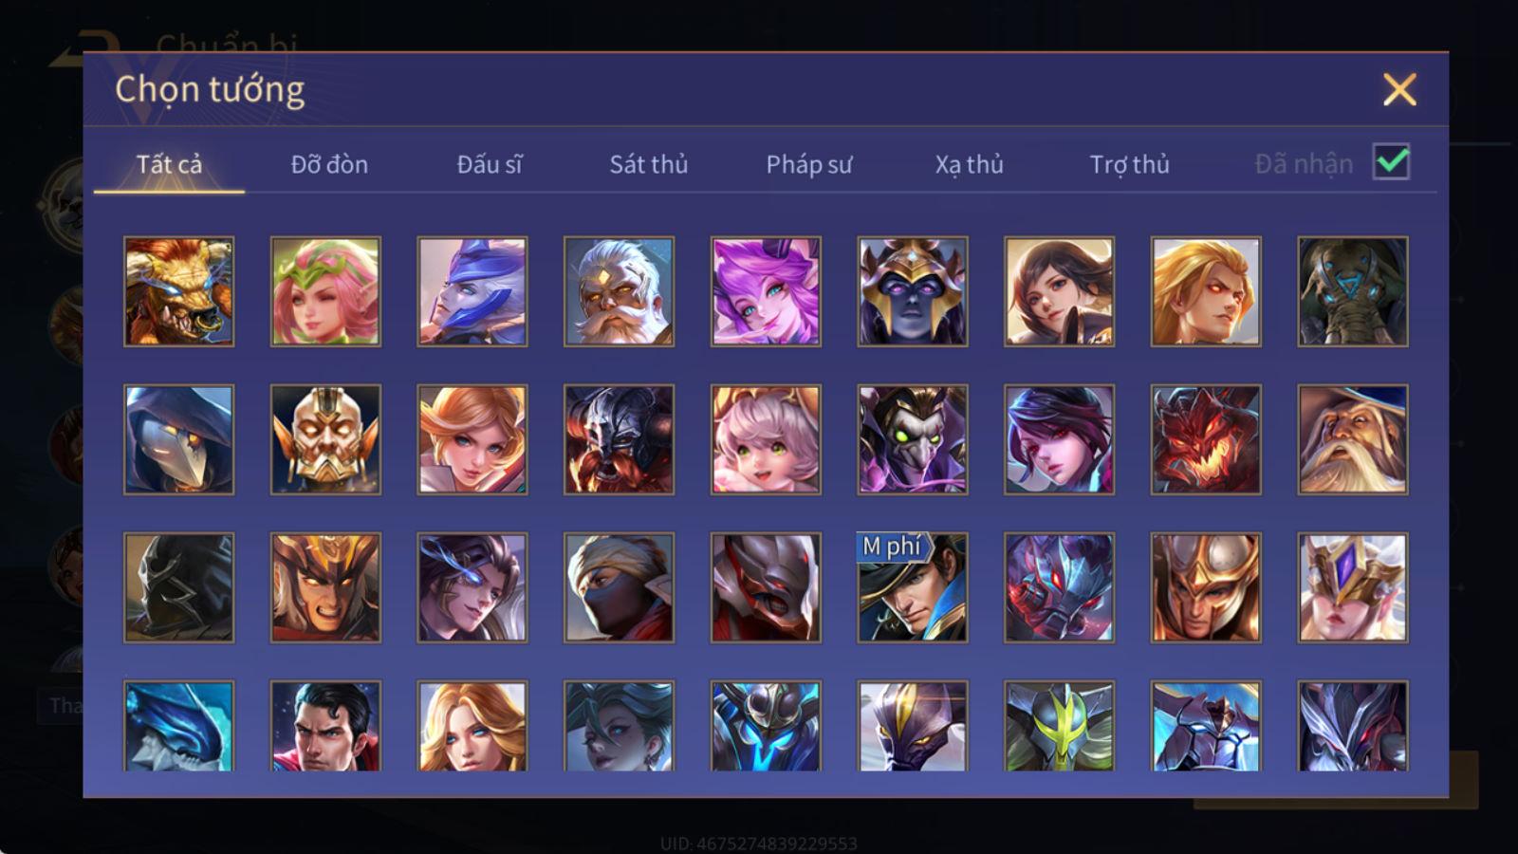This screenshot has width=1518, height=854.
Task: Show the 'Pháp sư' hero category
Action: [x=808, y=164]
